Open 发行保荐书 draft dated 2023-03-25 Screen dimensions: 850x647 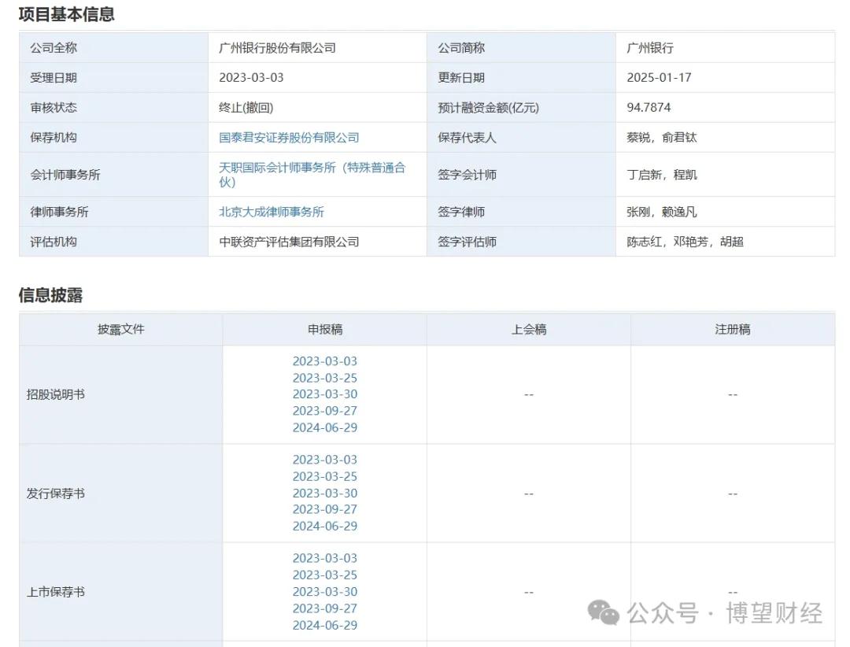tap(325, 477)
